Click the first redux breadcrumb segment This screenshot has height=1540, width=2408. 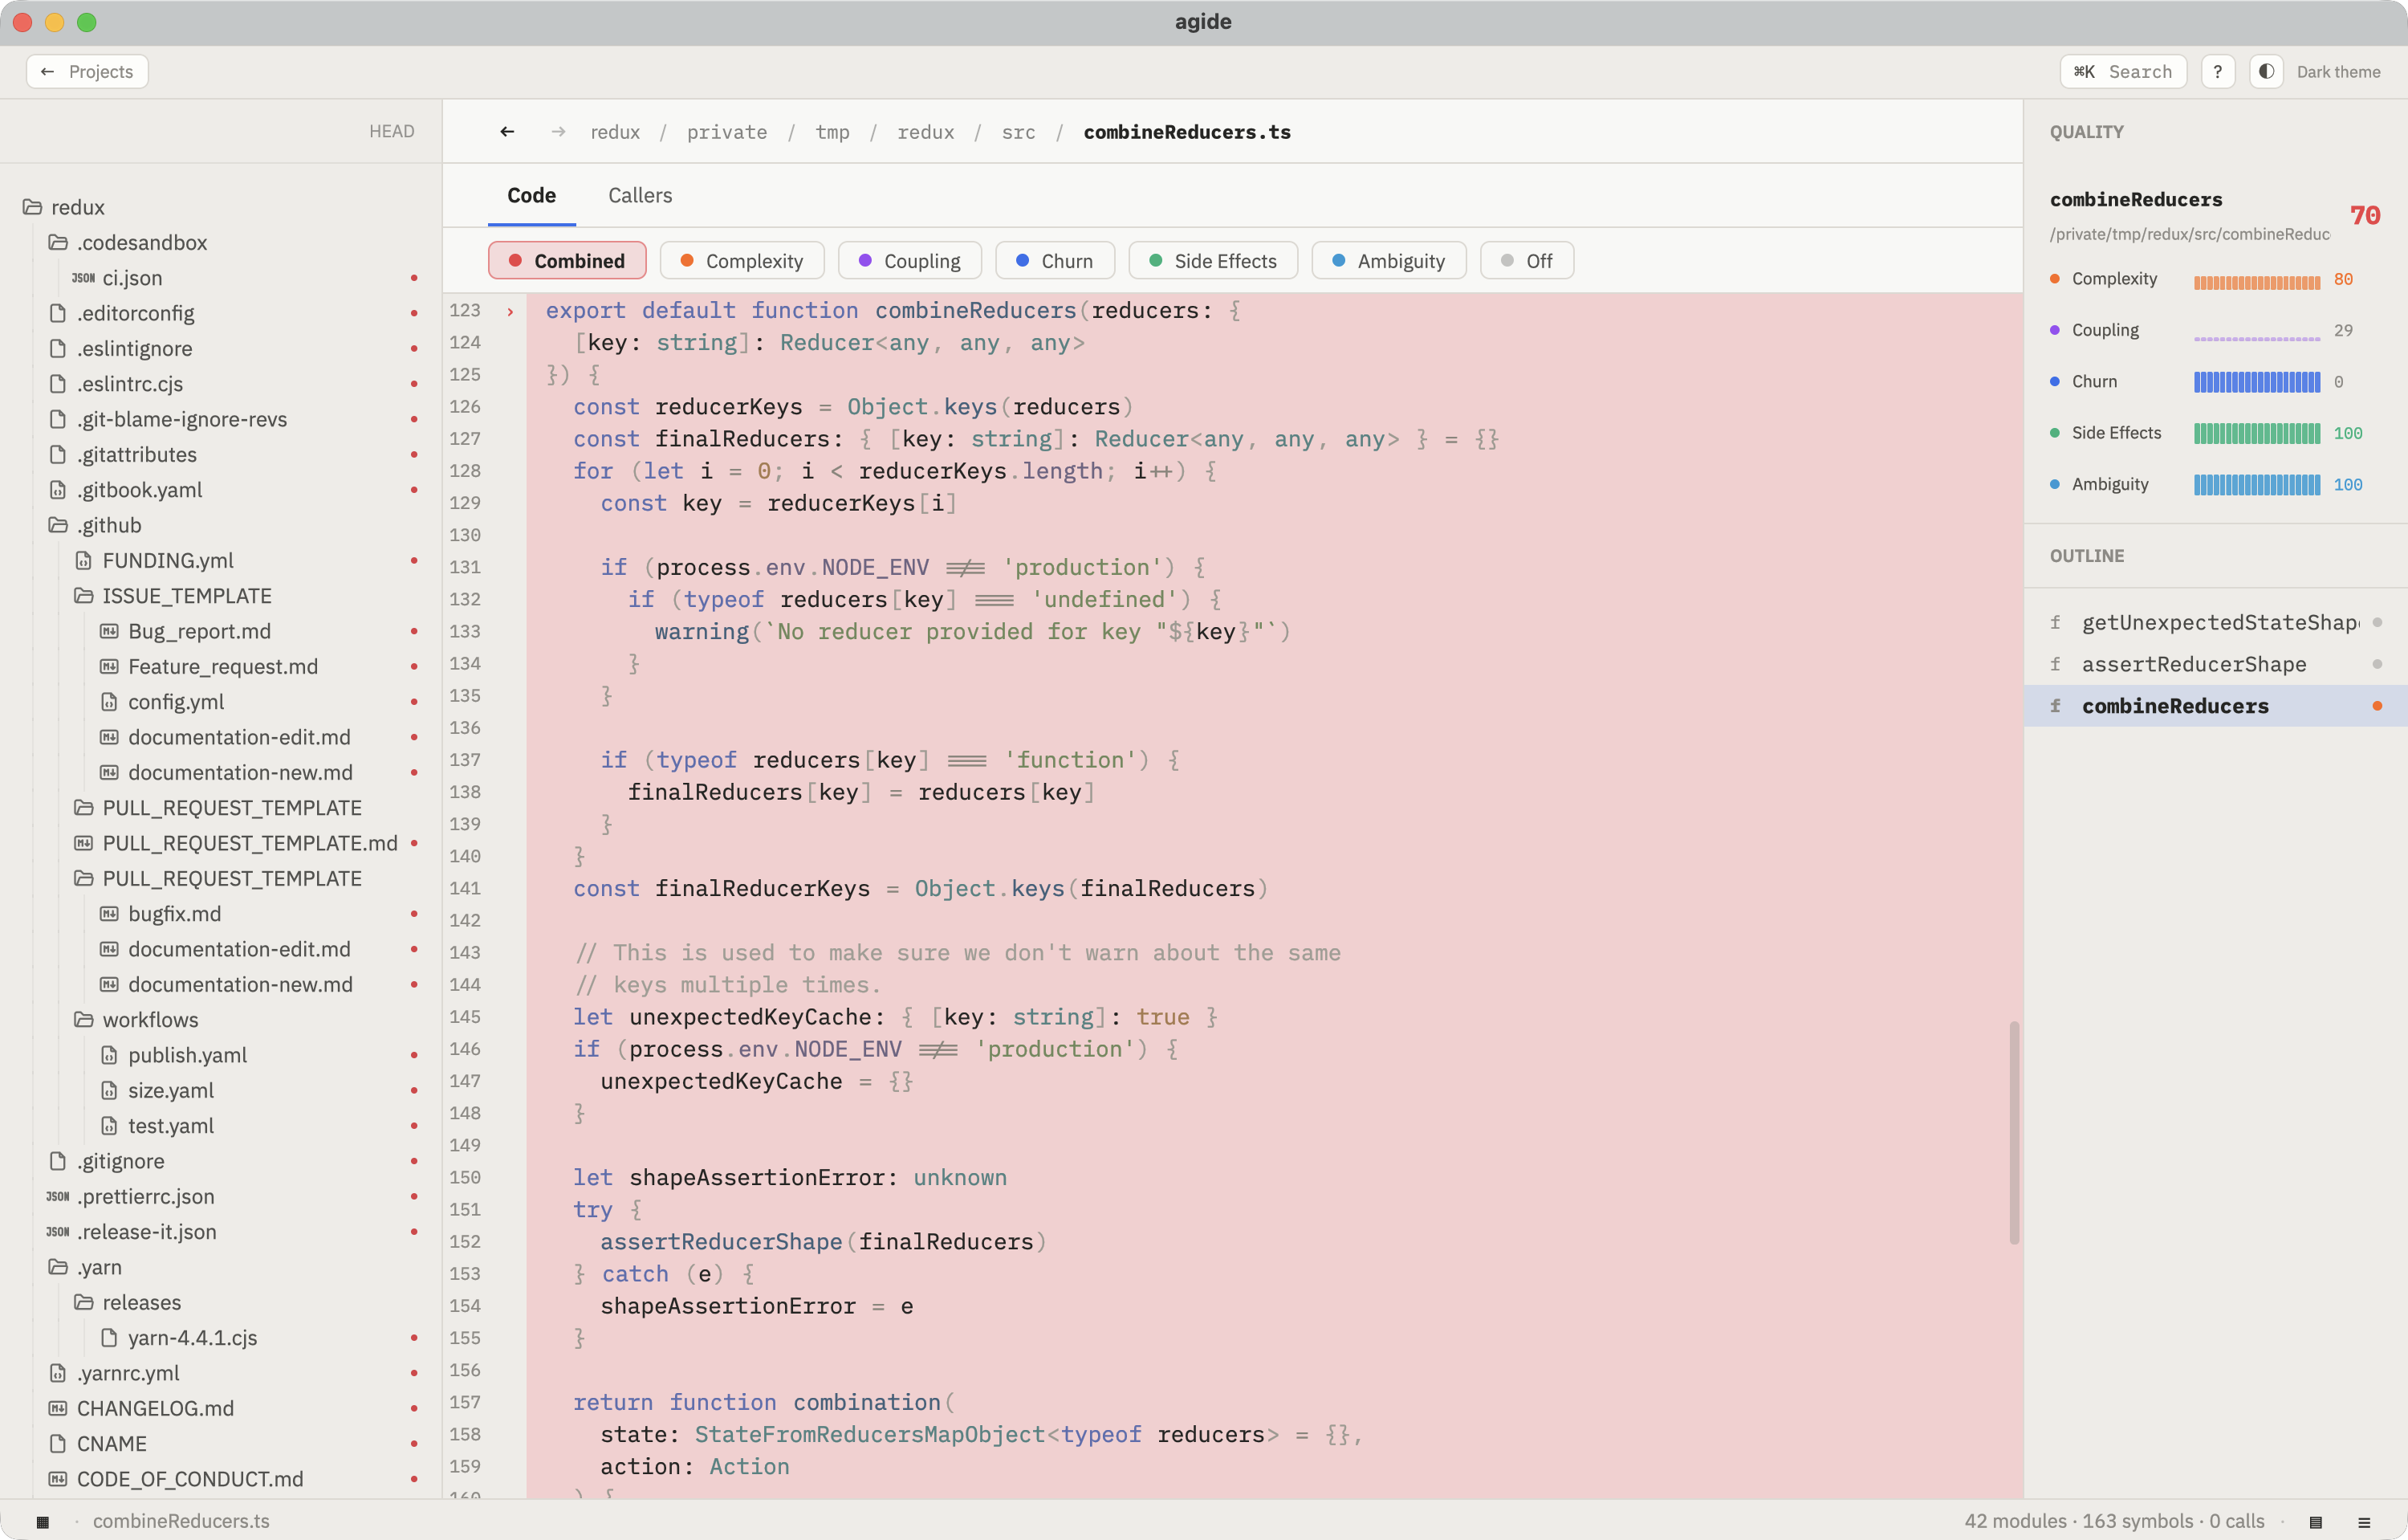click(x=615, y=132)
